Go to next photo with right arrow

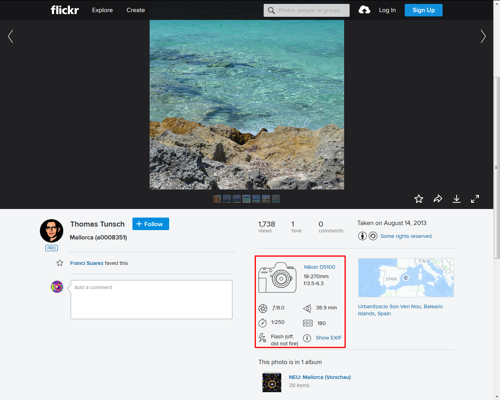pos(483,36)
